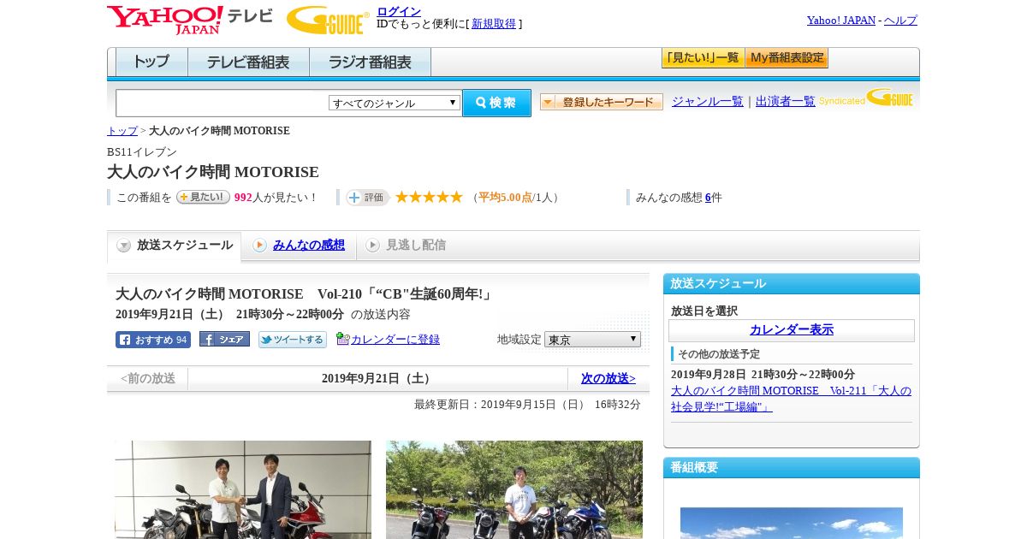The image size is (1027, 539).
Task: Click the トップ breadcrumb link
Action: coord(122,131)
